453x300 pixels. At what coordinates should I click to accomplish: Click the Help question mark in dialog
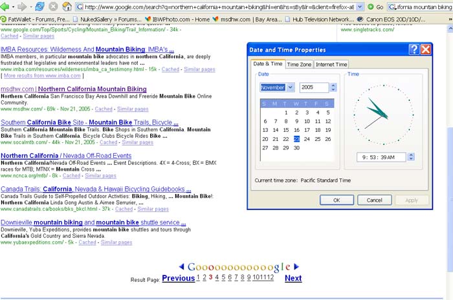[414, 50]
